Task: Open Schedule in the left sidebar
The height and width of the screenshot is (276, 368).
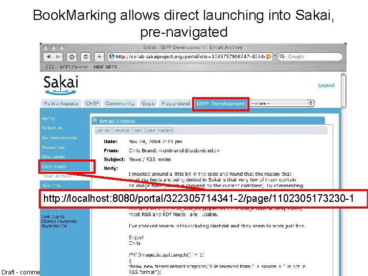Action: (52, 128)
